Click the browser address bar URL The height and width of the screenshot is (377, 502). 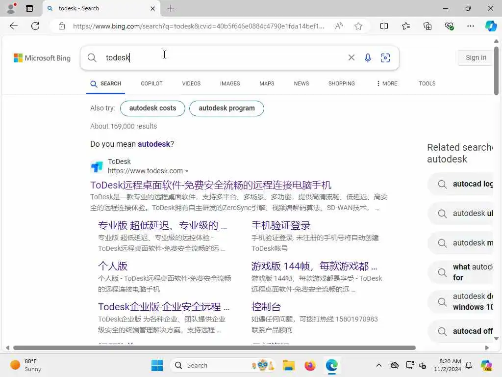click(x=199, y=26)
